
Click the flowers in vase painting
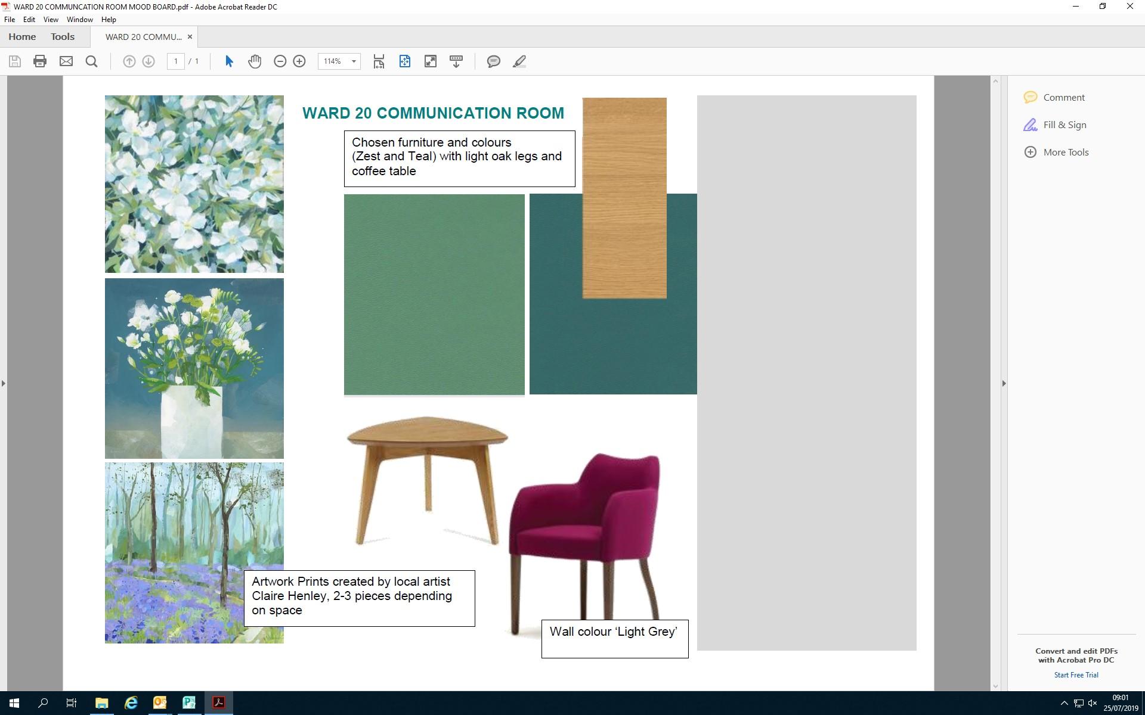pyautogui.click(x=194, y=368)
